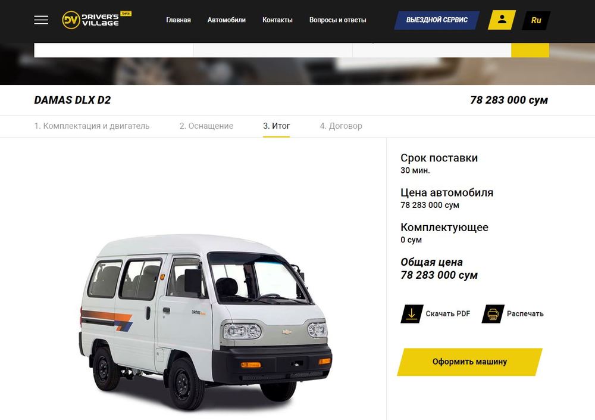The width and height of the screenshot is (595, 420).
Task: Click the download PDF arrow icon
Action: pyautogui.click(x=412, y=314)
